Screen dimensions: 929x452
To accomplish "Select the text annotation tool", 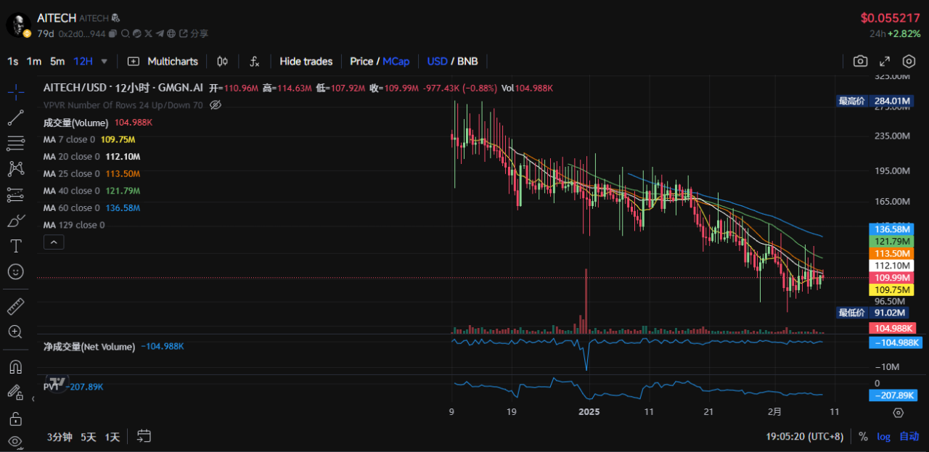I will click(x=15, y=245).
